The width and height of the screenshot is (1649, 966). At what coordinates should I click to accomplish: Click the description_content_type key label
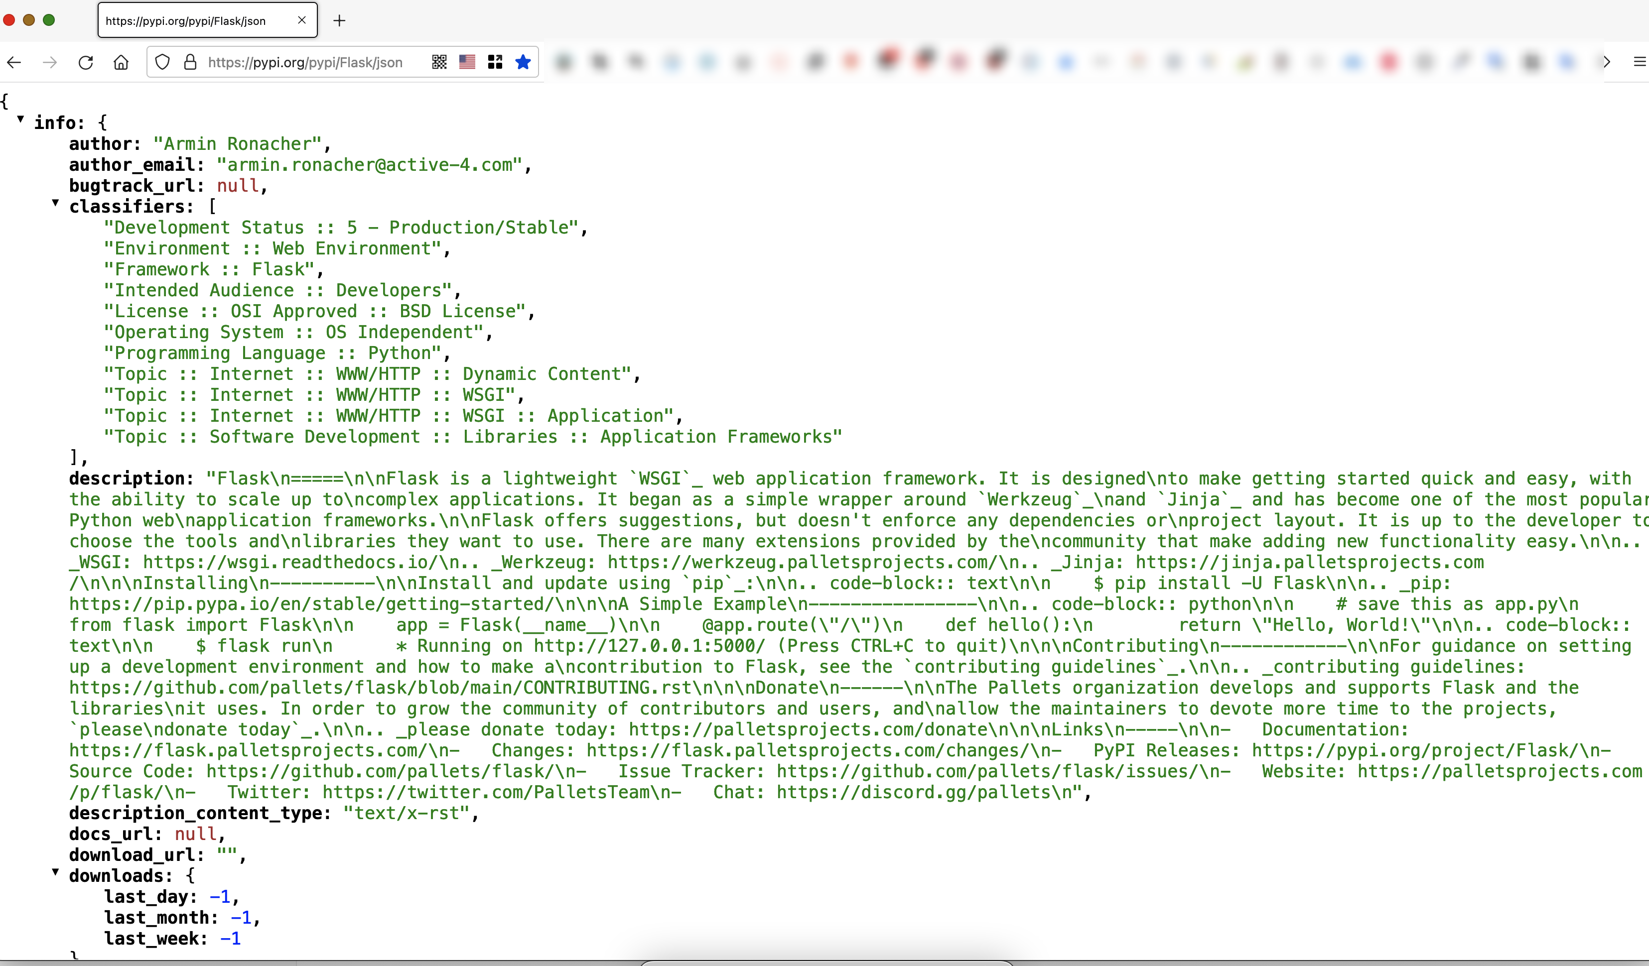(x=200, y=814)
